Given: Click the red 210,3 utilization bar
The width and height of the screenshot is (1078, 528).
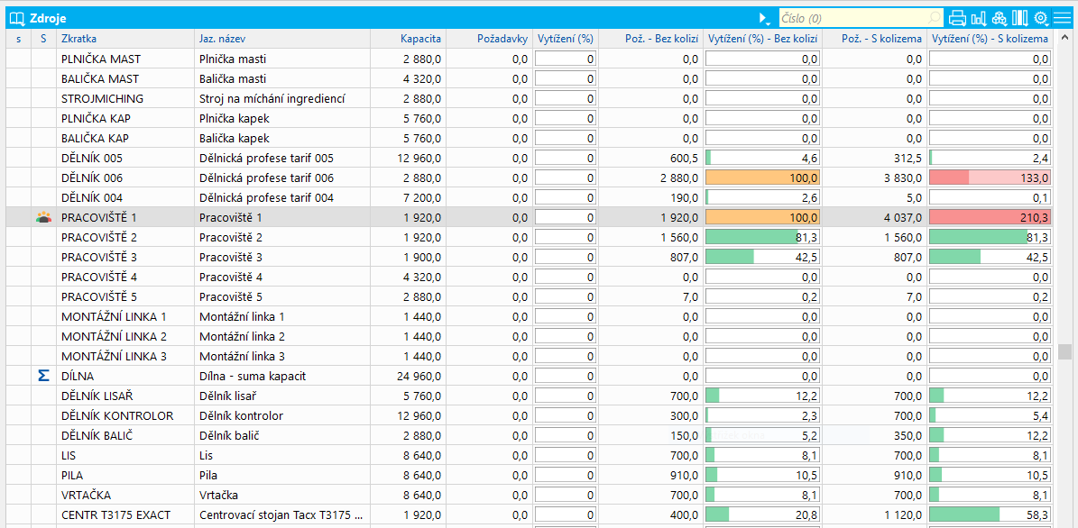Looking at the screenshot, I should [x=990, y=217].
